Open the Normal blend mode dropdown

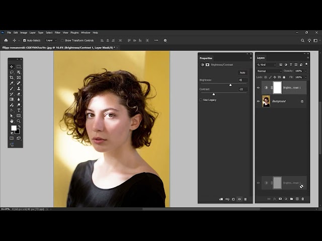[x=269, y=71]
